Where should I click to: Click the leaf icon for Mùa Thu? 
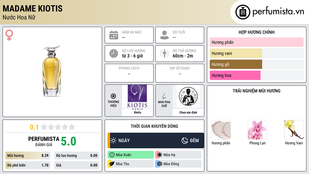[112, 164]
